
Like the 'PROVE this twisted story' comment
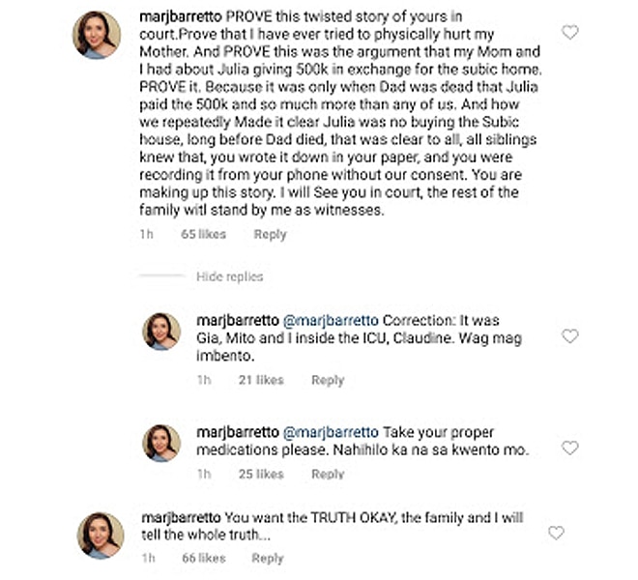click(569, 32)
